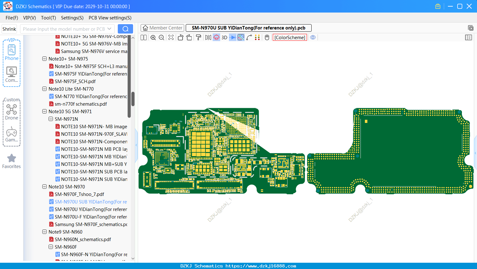Collapse the SM-N960F subfolder
The height and width of the screenshot is (269, 477).
(51, 247)
